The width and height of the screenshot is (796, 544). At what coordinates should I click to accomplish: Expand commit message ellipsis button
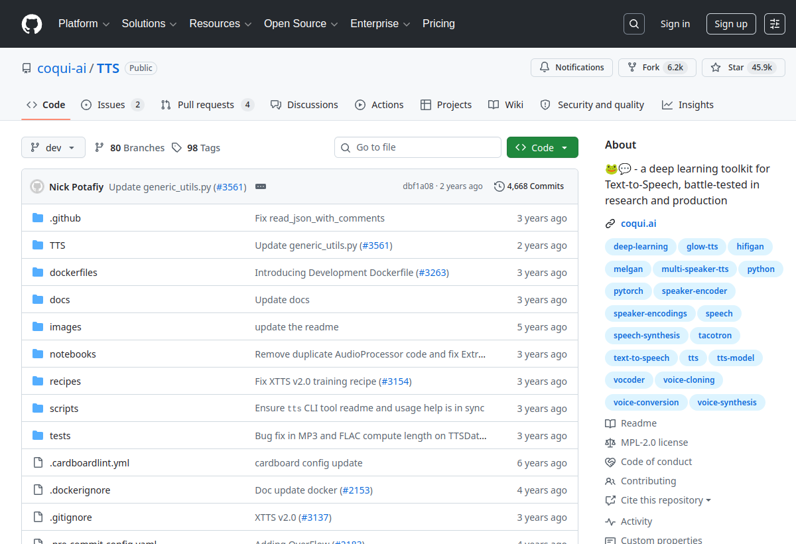pyautogui.click(x=261, y=186)
